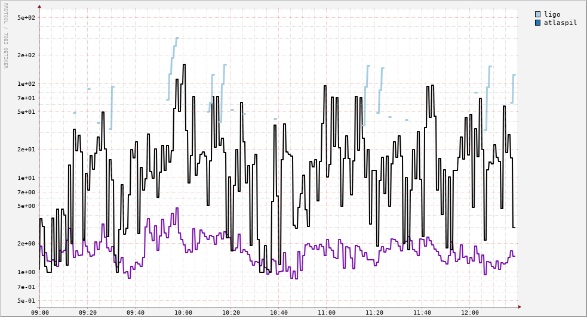Select the 10:00 time axis label
The width and height of the screenshot is (587, 317).
(x=183, y=312)
